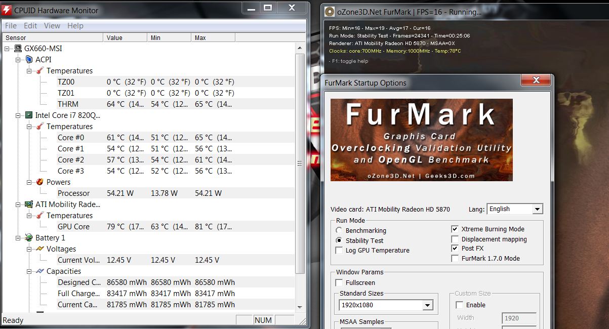609x329 pixels.
Task: Open the Lang dropdown set to English
Action: pyautogui.click(x=514, y=209)
